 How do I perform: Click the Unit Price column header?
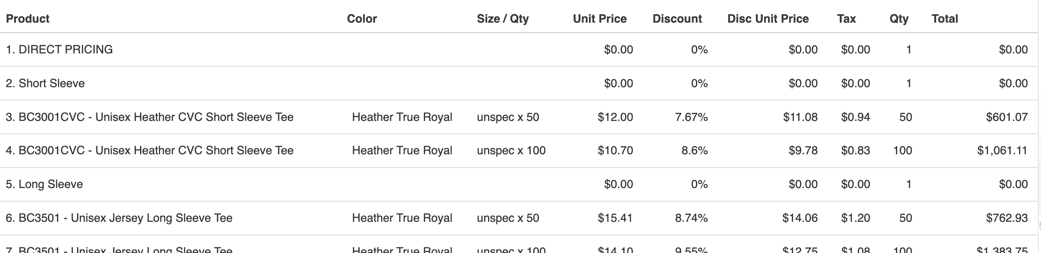pyautogui.click(x=599, y=19)
